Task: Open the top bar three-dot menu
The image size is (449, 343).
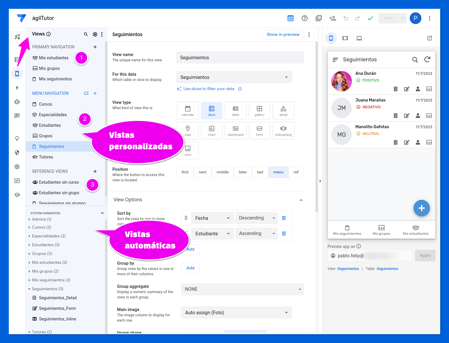Action: [x=430, y=18]
